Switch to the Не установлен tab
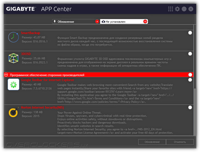The image size is (200, 152). (124, 22)
